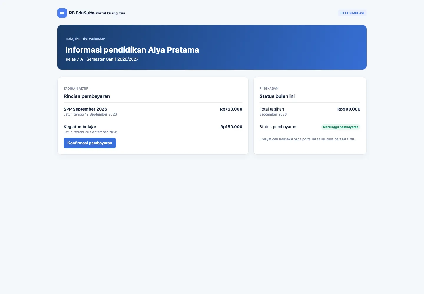
Task: Click the Rp750.000 amount
Action: pos(231,109)
